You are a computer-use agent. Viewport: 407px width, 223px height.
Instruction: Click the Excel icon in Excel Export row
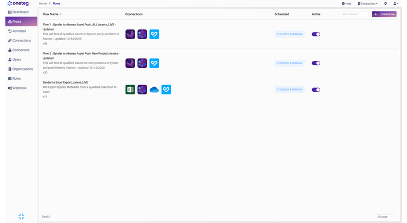130,90
